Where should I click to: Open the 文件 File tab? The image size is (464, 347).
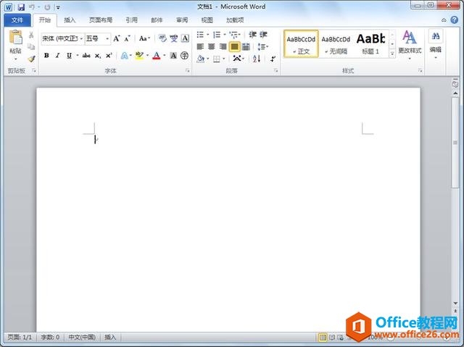pos(17,20)
